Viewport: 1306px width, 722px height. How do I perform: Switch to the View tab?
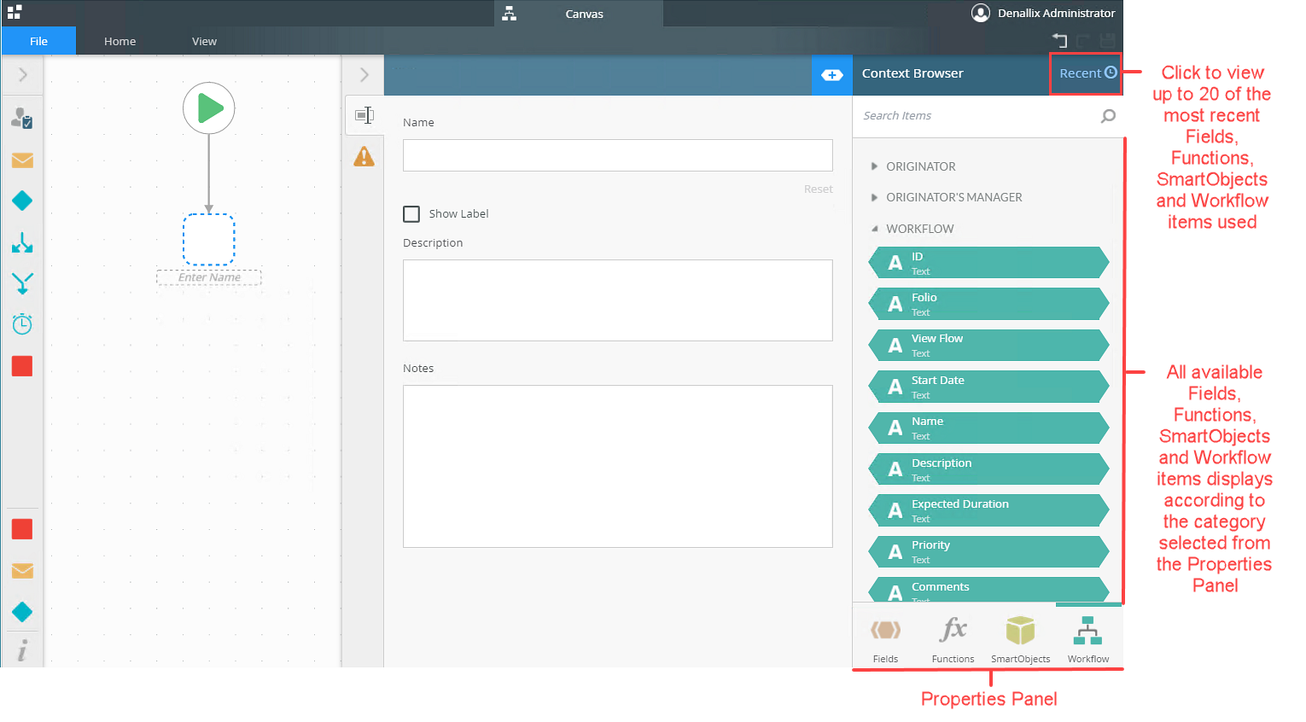[204, 41]
